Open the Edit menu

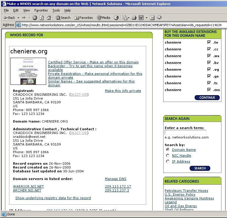(x=16, y=10)
